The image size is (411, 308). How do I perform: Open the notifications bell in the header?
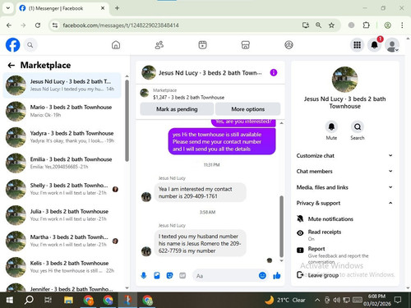pos(375,45)
